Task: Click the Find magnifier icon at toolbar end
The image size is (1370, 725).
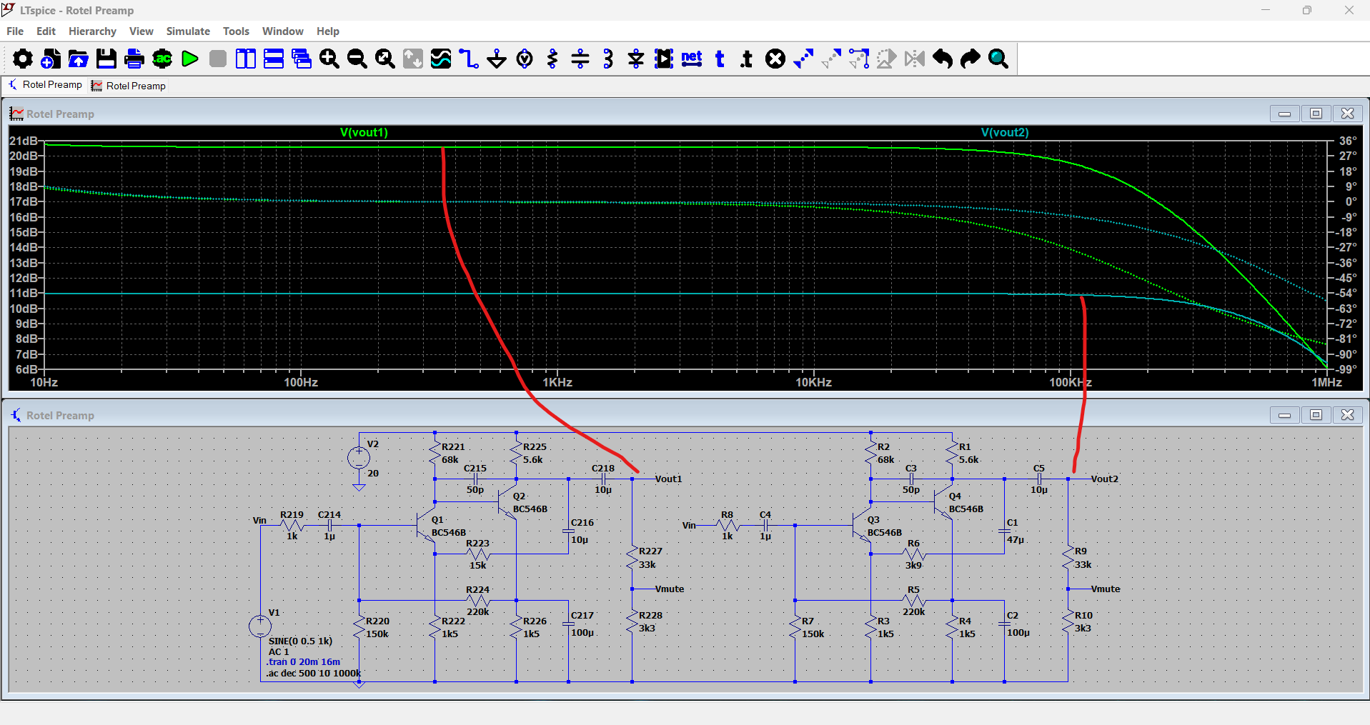Action: [x=998, y=59]
